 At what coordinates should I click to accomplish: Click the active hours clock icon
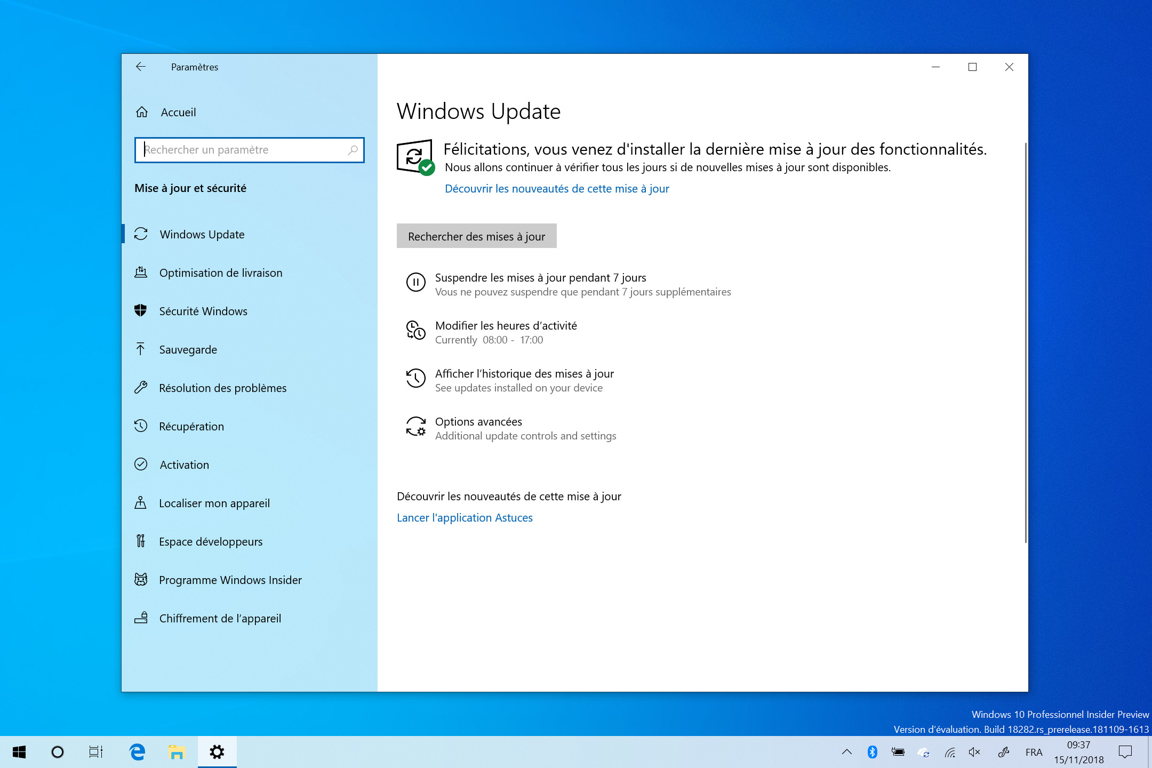[415, 331]
